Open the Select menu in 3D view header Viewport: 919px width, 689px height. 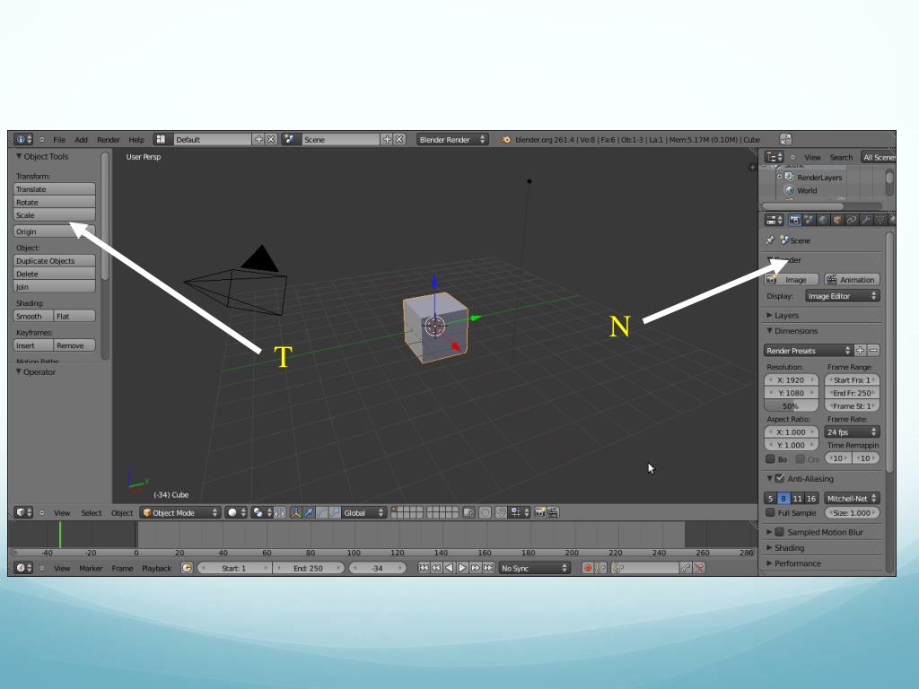coord(92,512)
